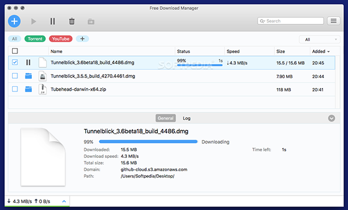The width and height of the screenshot is (348, 210).
Task: Check the Tubehead-darwin-x64.zip checkbox
Action: [x=15, y=89]
